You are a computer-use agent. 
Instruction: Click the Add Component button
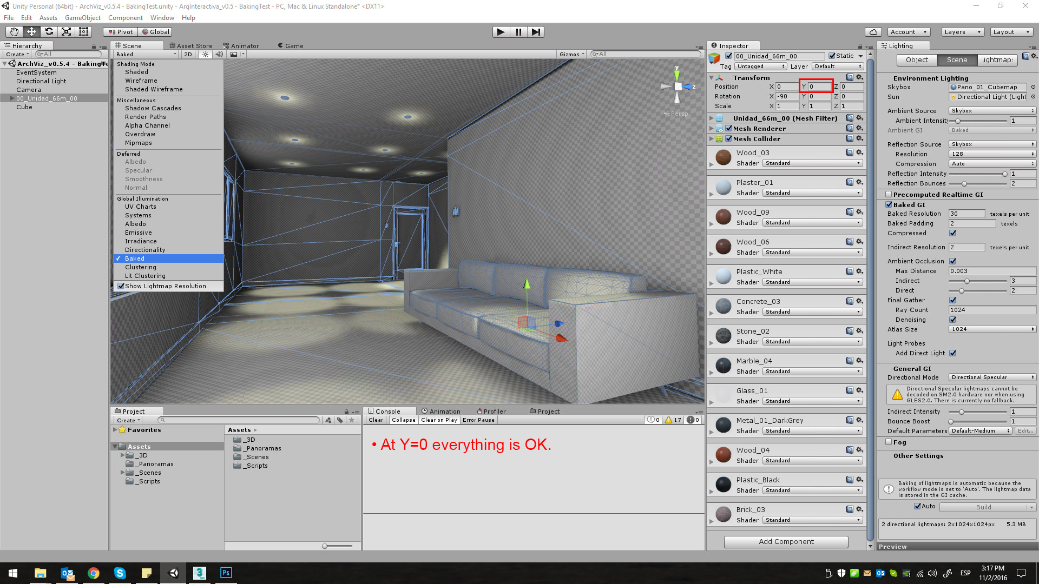pos(786,541)
